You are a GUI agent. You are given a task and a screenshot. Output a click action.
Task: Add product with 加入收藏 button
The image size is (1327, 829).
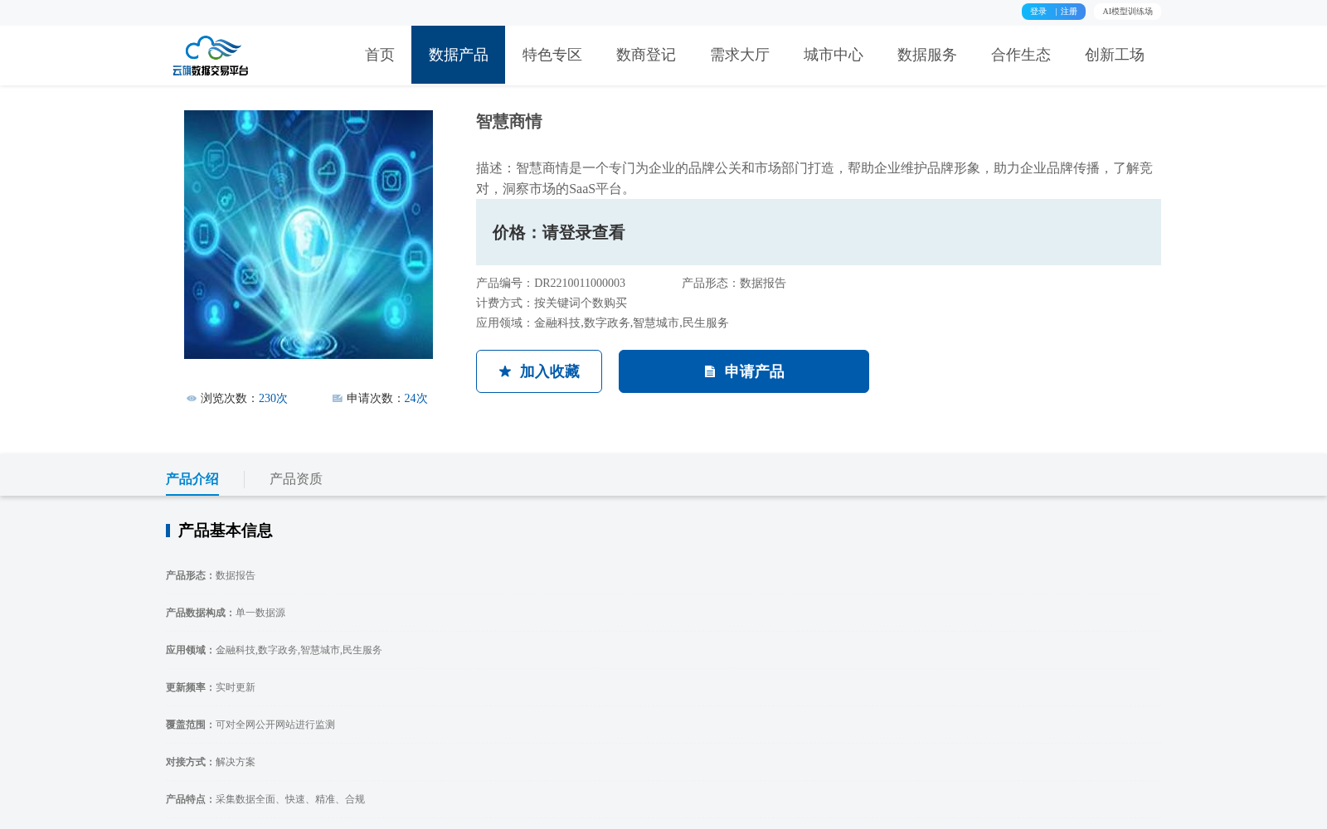tap(539, 371)
